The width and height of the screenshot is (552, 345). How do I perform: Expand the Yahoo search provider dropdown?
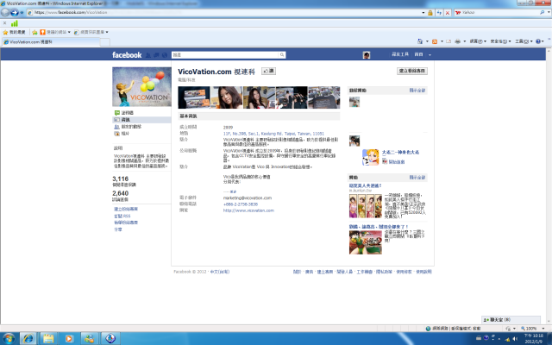[x=549, y=12]
